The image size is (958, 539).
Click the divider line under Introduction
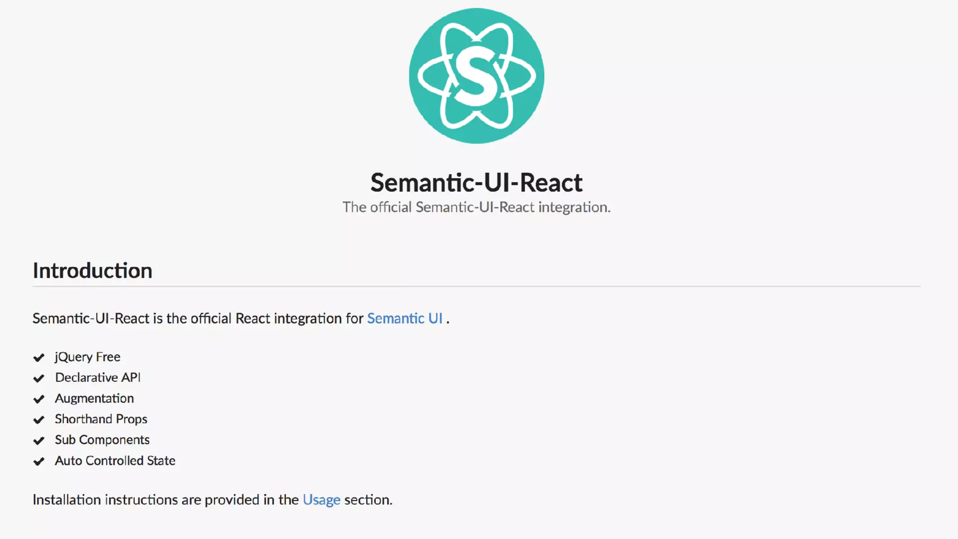(476, 286)
